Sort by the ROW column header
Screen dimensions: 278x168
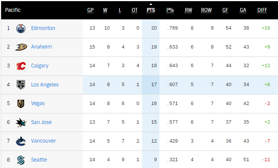pos(206,10)
